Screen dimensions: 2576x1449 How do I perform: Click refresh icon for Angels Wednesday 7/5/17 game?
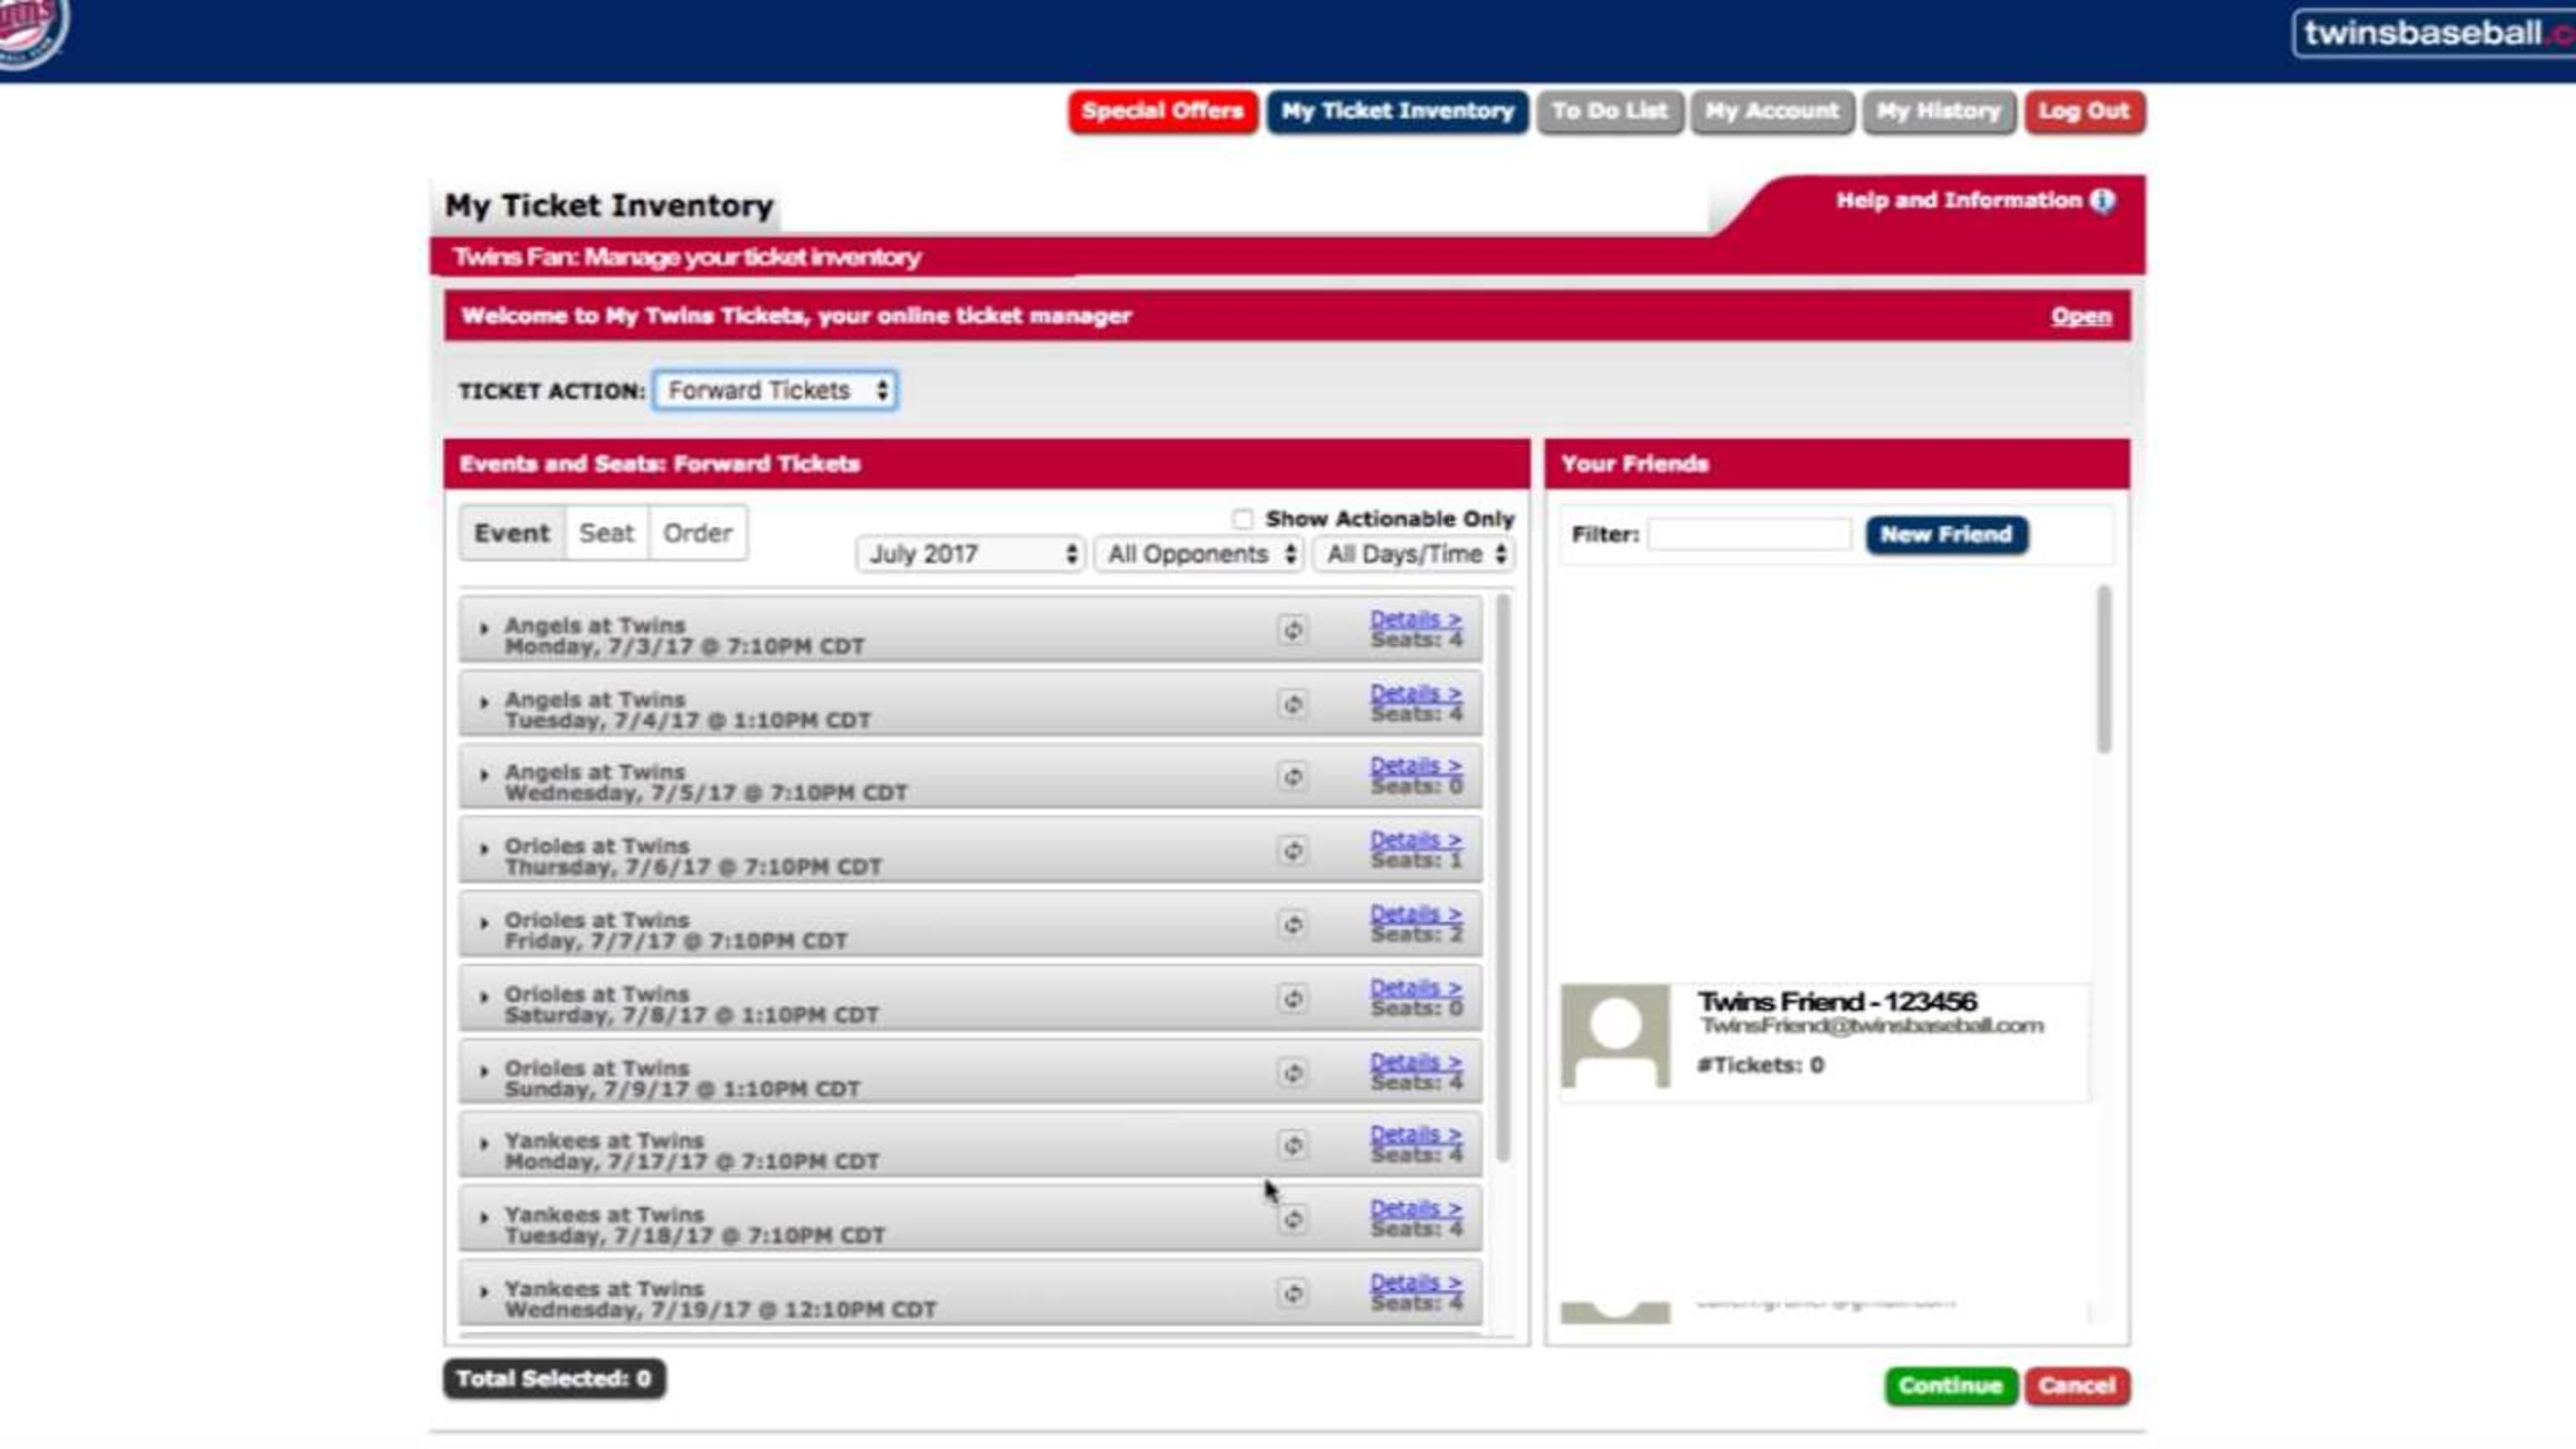(x=1292, y=777)
